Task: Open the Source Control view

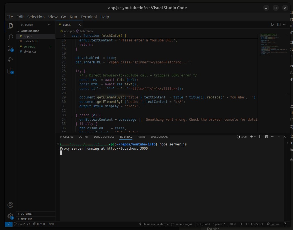Action: [x=10, y=48]
